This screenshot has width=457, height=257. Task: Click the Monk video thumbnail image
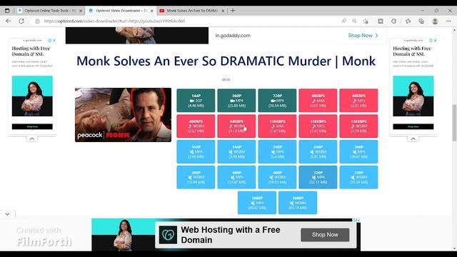click(x=123, y=115)
